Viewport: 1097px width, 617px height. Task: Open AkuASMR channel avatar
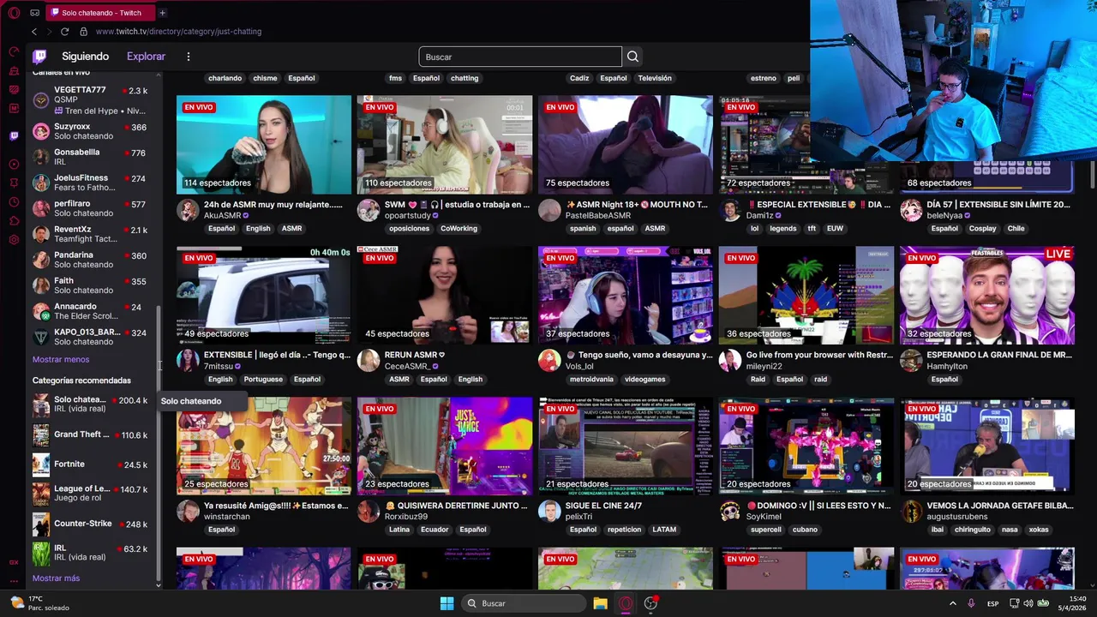(x=188, y=210)
